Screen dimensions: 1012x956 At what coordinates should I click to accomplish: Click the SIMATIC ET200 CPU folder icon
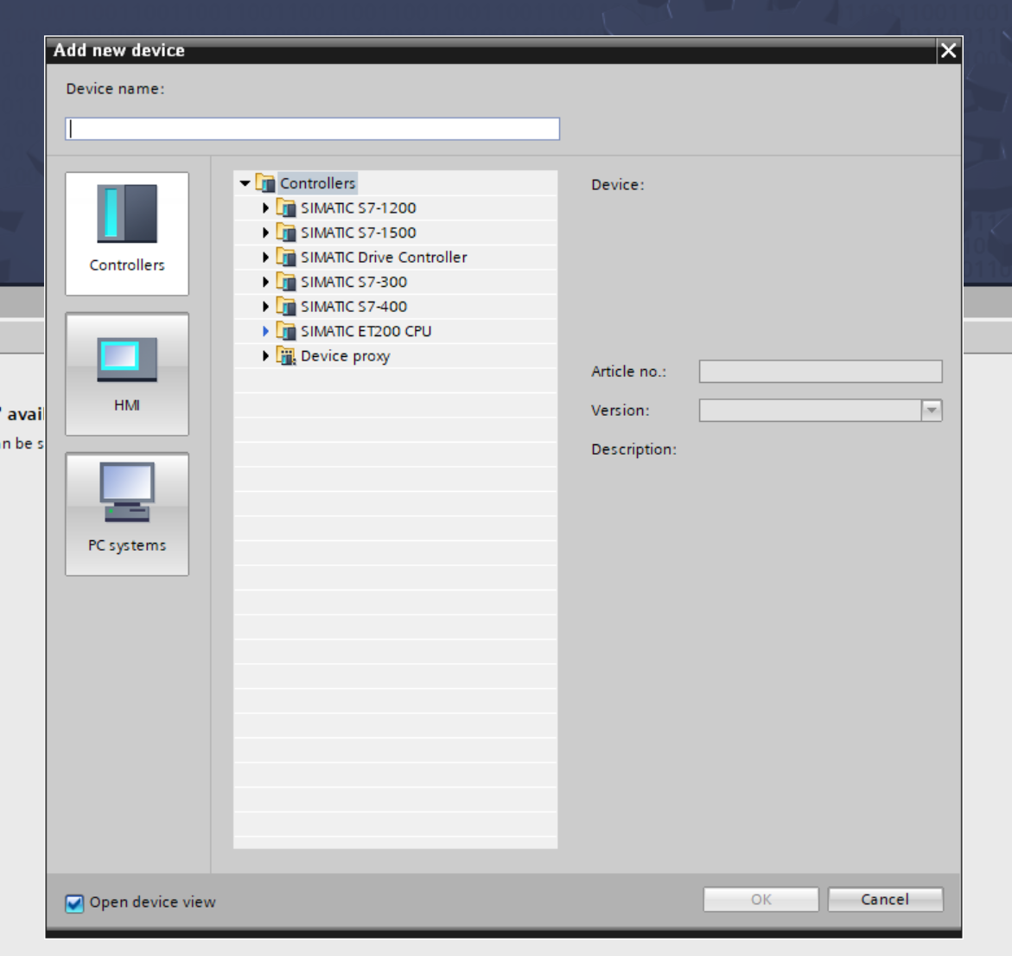coord(286,331)
